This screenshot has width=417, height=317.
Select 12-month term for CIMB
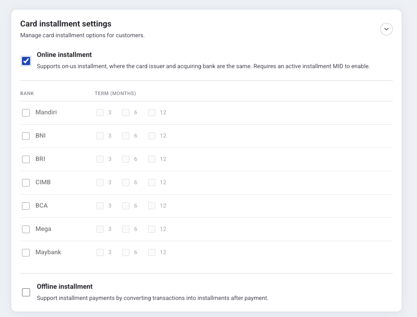(152, 182)
